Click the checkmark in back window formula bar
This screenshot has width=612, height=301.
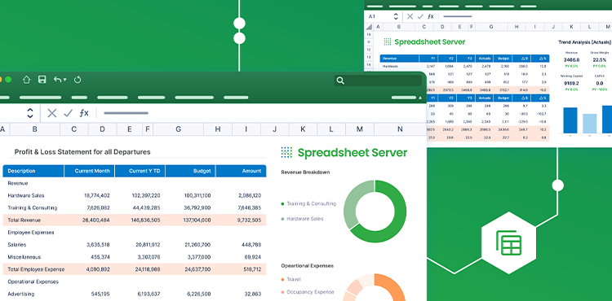[420, 16]
